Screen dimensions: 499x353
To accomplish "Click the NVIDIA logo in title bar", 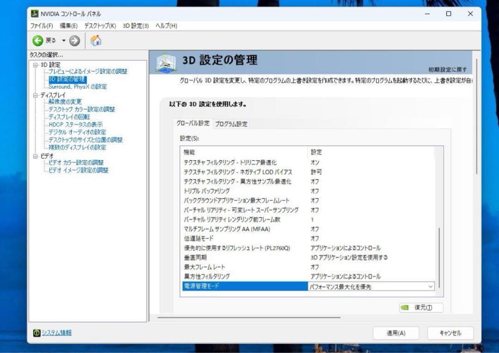I will coord(34,14).
